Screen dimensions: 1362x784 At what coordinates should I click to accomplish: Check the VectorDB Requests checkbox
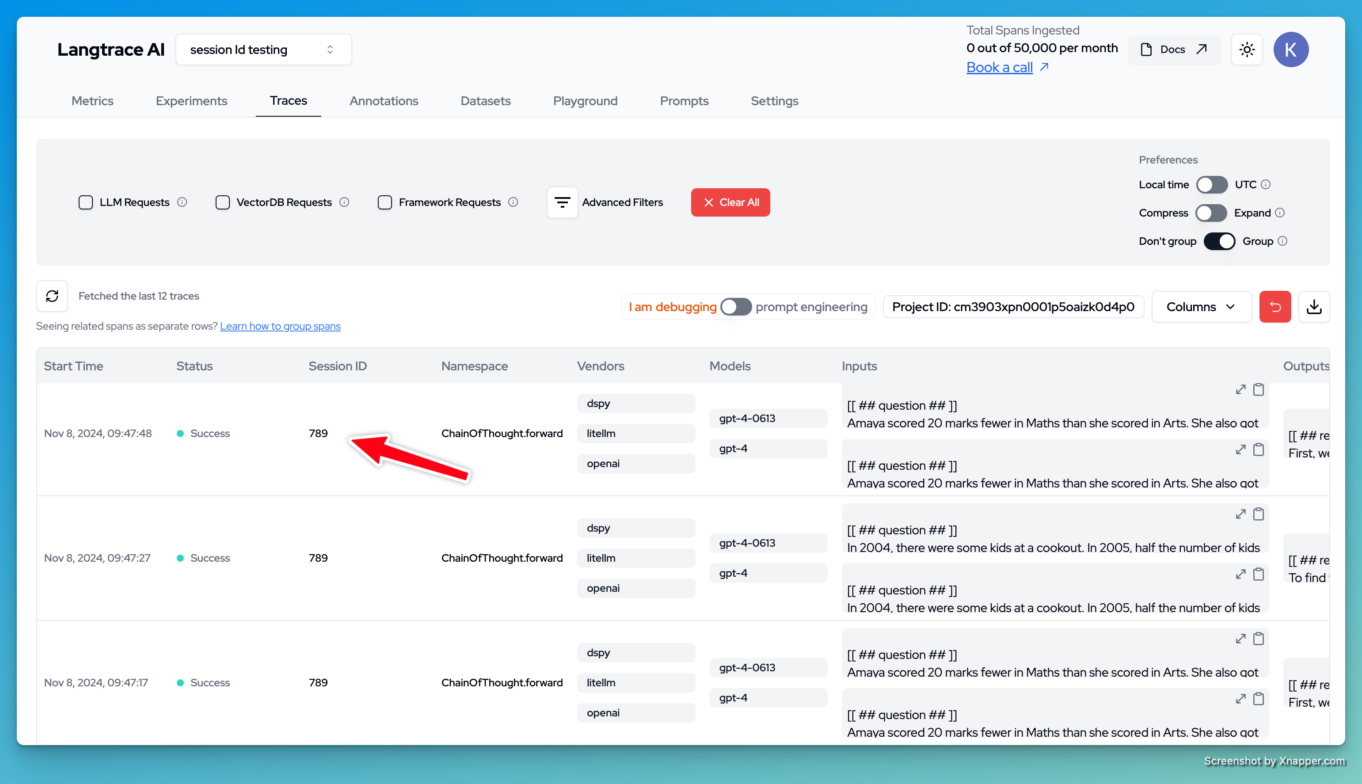(222, 202)
